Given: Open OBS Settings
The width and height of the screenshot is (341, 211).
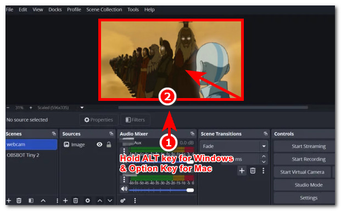Looking at the screenshot, I should [304, 198].
